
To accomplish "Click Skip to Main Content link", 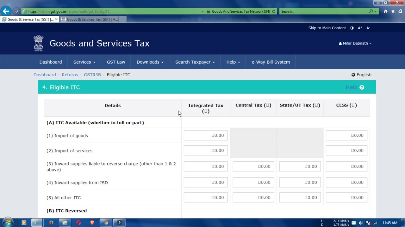I will click(327, 28).
